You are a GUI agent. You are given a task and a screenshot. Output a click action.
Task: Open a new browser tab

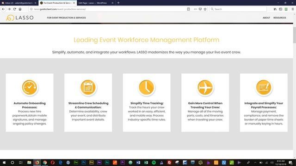[118, 3]
